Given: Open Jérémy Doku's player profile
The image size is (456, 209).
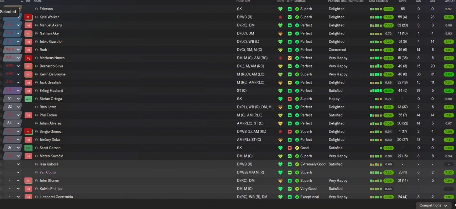Looking at the screenshot, I should click(x=50, y=140).
